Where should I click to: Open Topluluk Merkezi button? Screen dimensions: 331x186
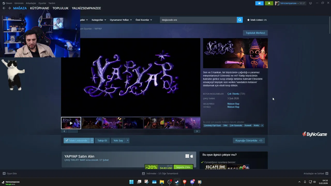255,33
